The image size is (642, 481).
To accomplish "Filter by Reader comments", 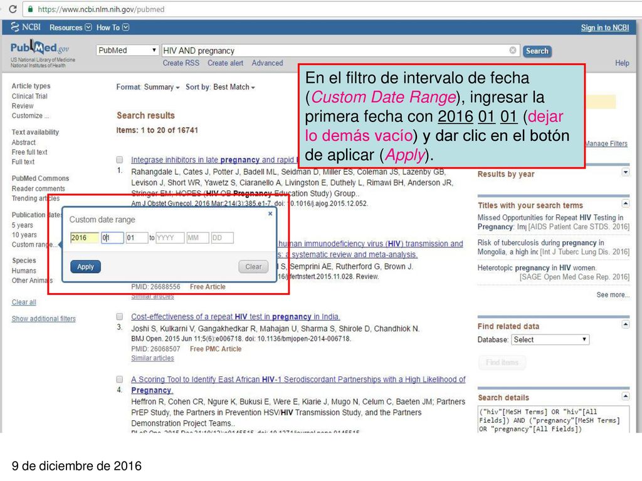I will point(38,189).
